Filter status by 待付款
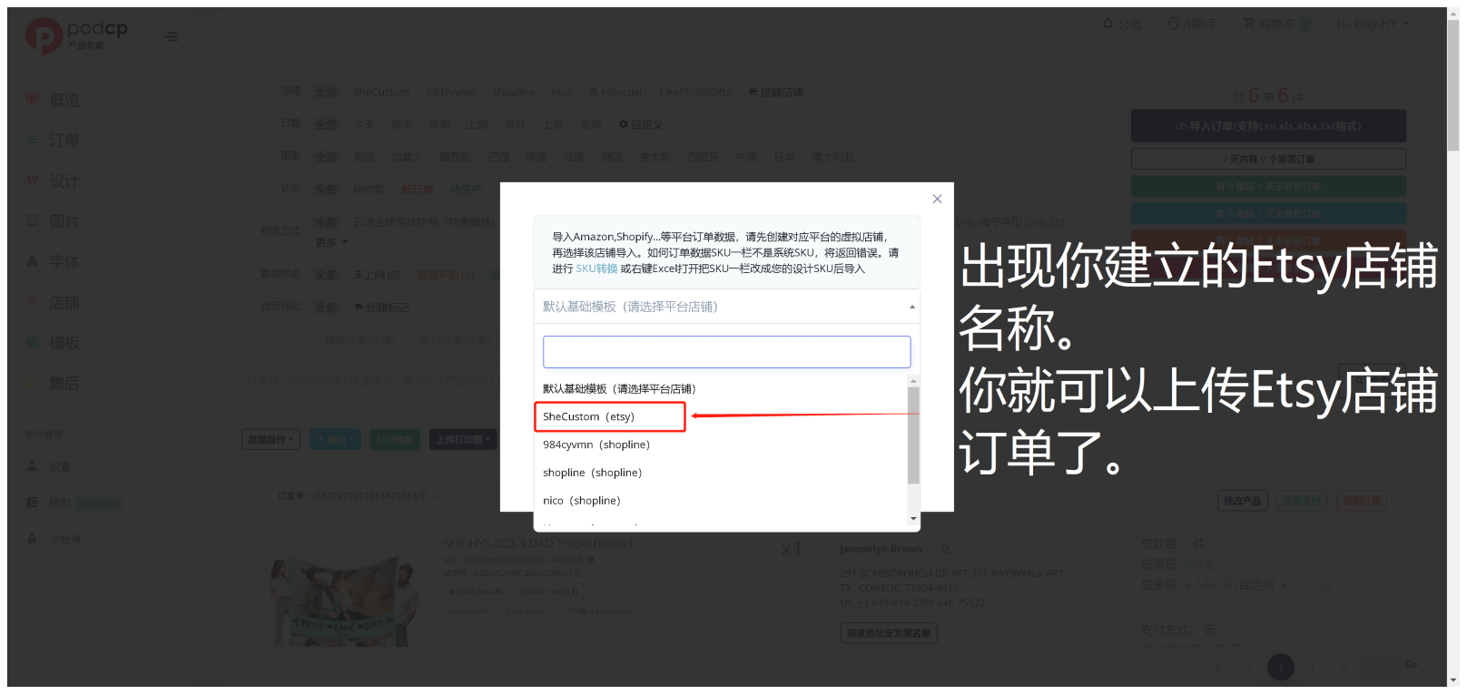The width and height of the screenshot is (1467, 694). (x=369, y=190)
